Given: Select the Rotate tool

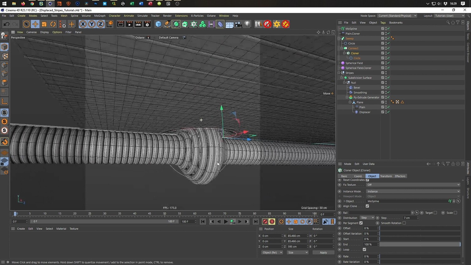Looking at the screenshot, I should pyautogui.click(x=53, y=24).
